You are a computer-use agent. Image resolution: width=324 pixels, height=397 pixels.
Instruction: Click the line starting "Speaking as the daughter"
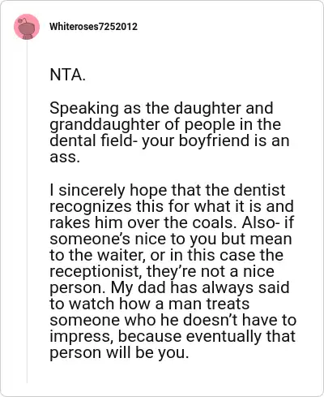pyautogui.click(x=161, y=109)
